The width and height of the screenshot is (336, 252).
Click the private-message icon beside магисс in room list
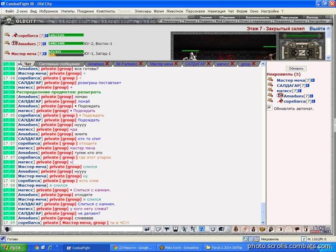[270, 90]
